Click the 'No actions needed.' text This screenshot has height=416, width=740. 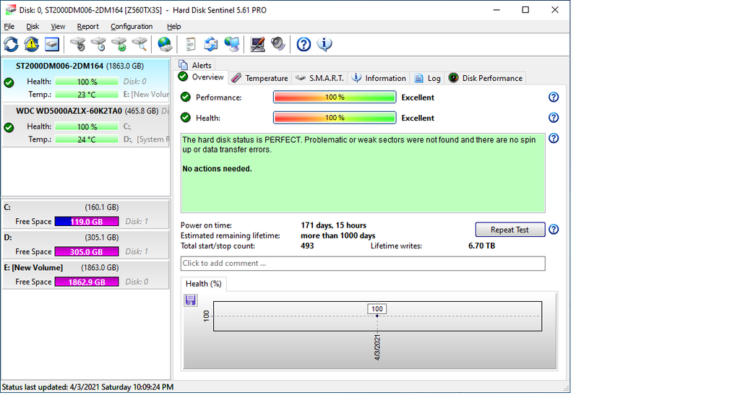point(217,169)
